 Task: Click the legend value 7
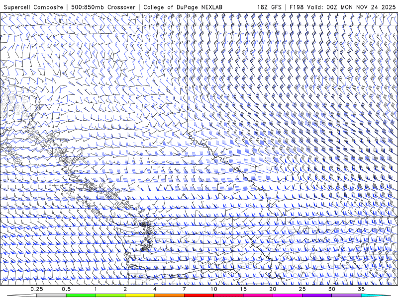click(x=184, y=289)
